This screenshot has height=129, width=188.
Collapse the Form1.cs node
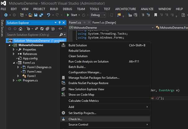(x=14, y=63)
